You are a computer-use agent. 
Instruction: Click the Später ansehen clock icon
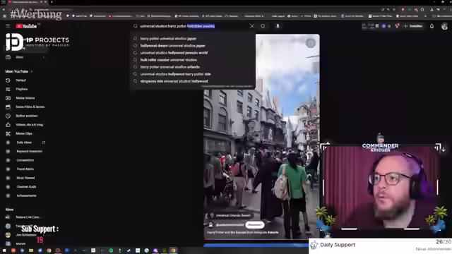[8, 116]
